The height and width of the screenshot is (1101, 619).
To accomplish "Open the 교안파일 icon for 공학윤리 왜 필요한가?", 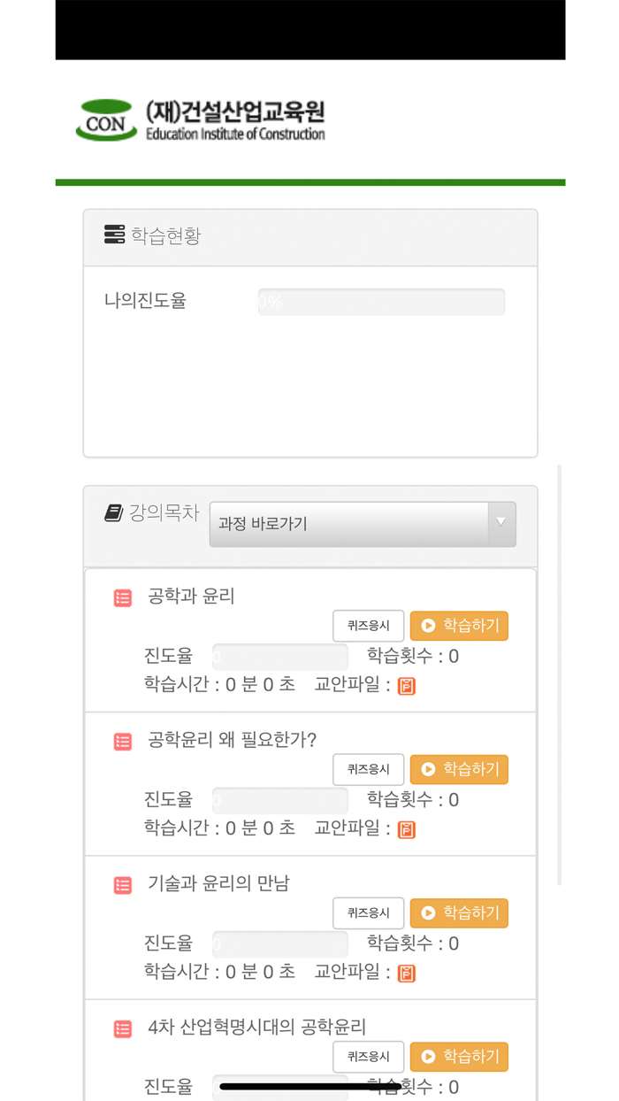I will (406, 828).
